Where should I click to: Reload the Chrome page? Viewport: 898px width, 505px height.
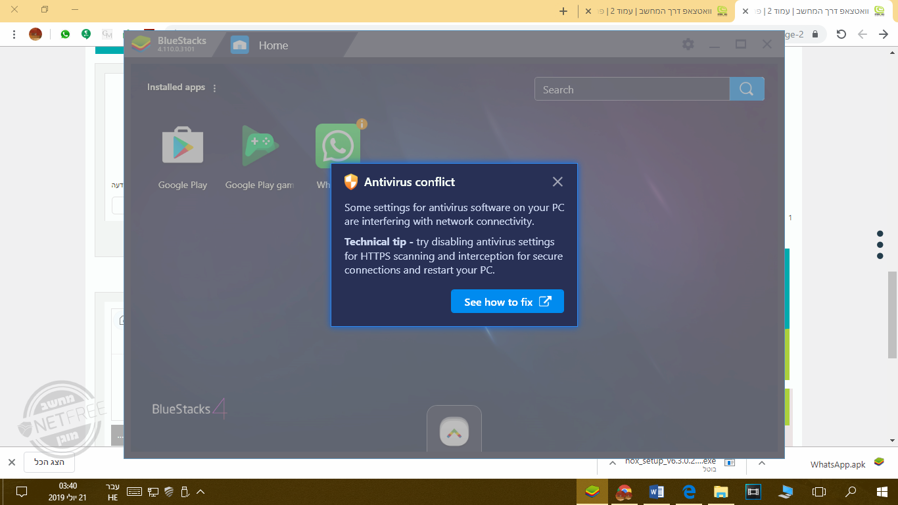click(x=841, y=34)
